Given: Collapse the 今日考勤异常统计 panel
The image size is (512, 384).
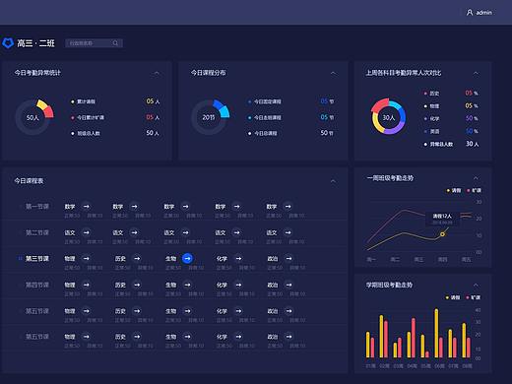Looking at the screenshot, I should pyautogui.click(x=157, y=73).
